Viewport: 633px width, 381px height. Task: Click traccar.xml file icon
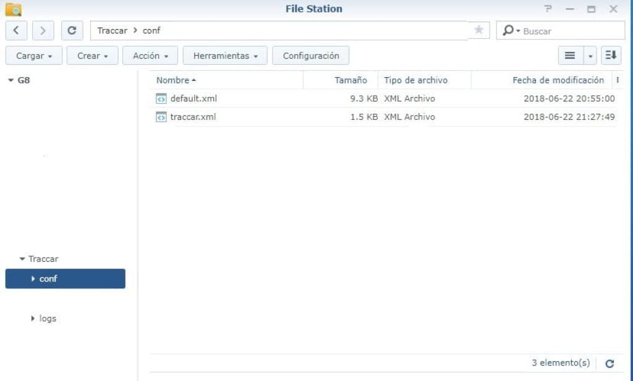(161, 117)
